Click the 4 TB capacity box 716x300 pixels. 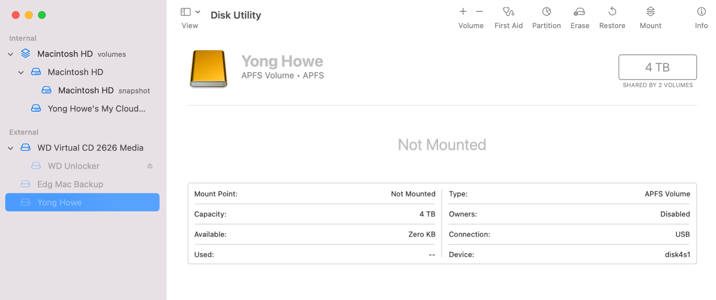tap(657, 67)
